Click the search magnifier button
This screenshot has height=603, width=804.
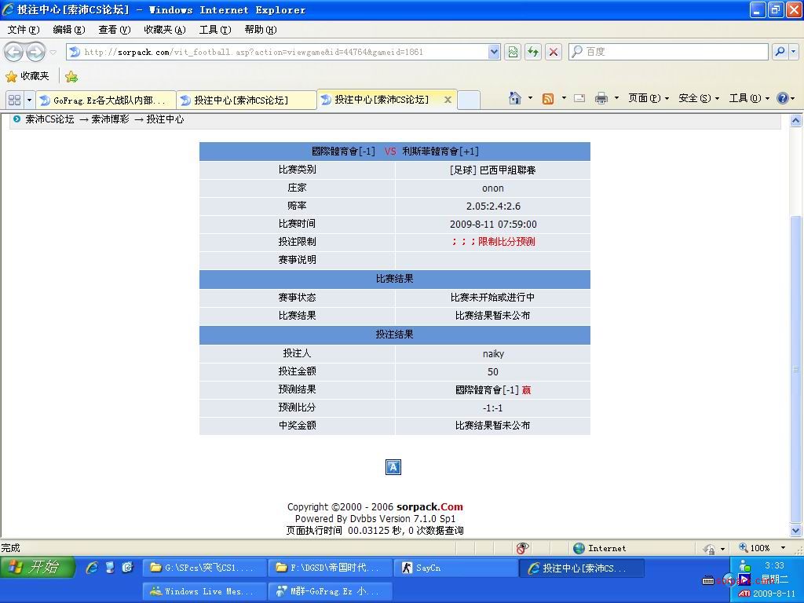coord(780,52)
